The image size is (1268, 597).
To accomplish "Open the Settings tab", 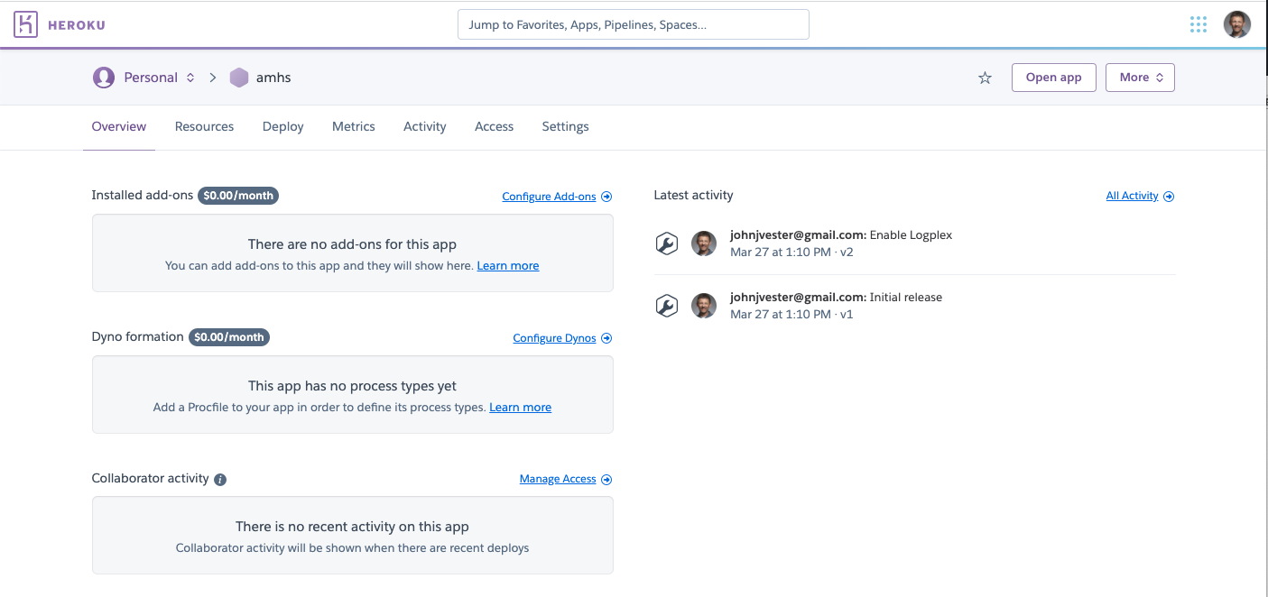I will point(565,127).
